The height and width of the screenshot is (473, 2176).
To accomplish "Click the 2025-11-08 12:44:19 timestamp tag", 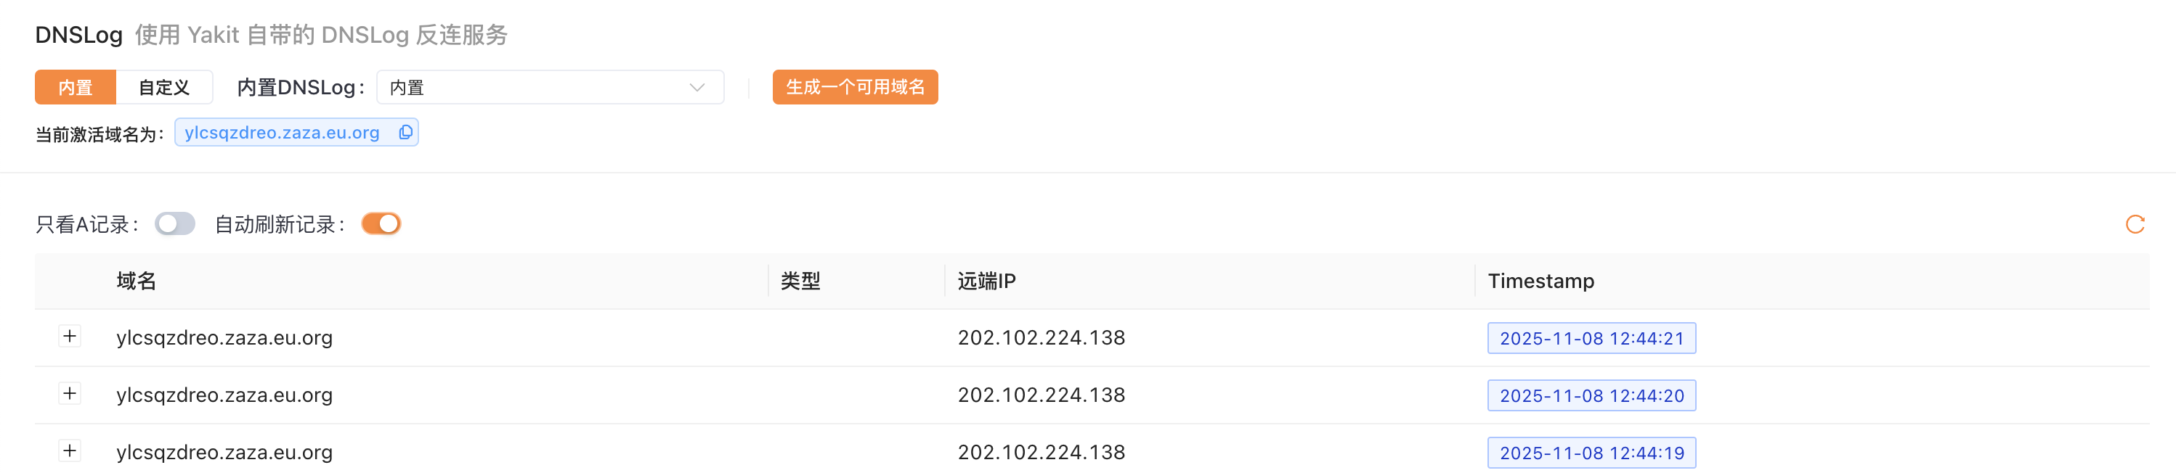I will (1591, 453).
